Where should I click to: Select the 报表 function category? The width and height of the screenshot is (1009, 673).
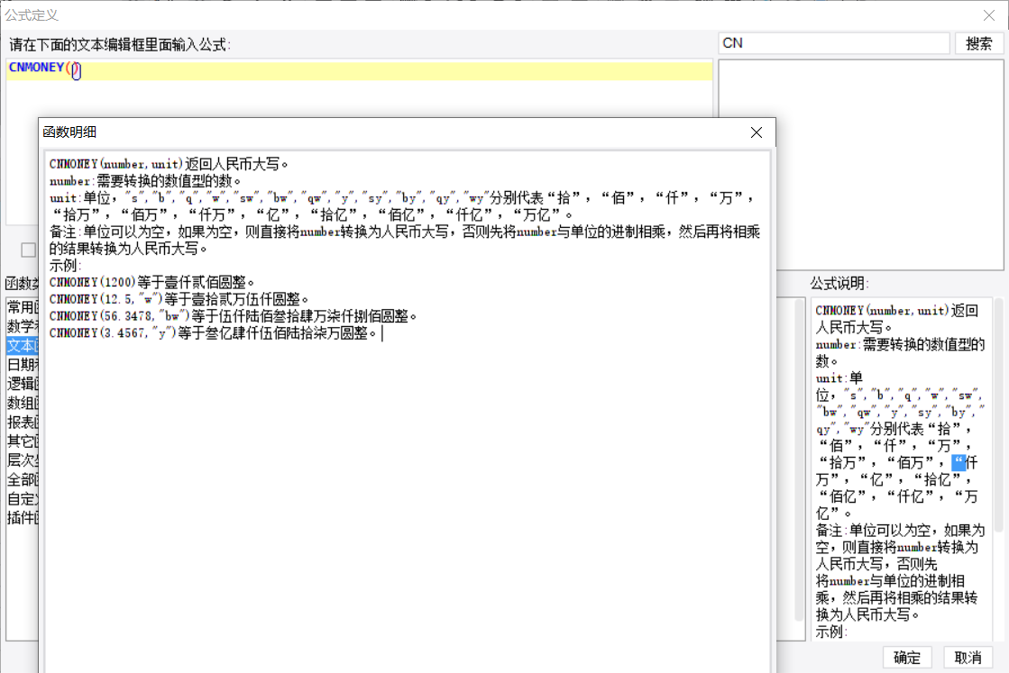click(23, 423)
